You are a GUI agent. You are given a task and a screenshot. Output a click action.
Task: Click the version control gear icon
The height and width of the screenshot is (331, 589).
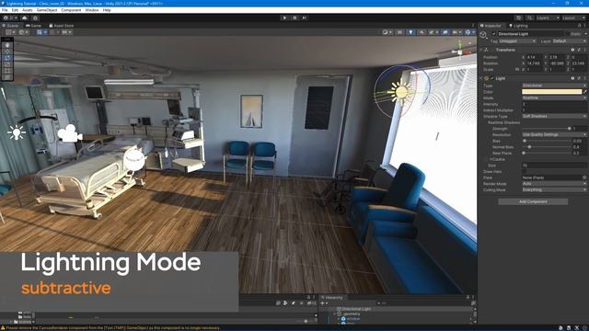coord(35,17)
